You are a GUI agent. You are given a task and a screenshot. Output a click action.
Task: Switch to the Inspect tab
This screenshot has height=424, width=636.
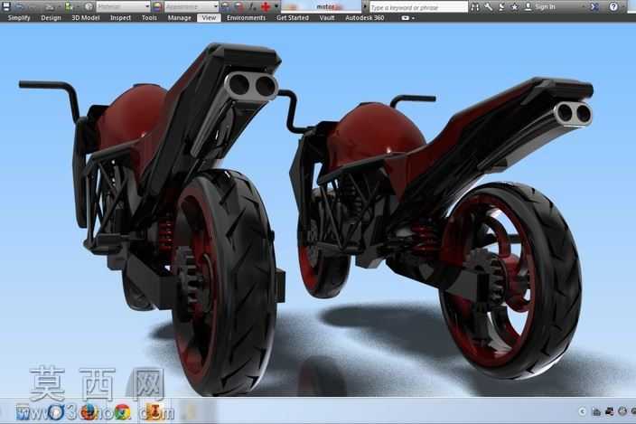click(120, 18)
